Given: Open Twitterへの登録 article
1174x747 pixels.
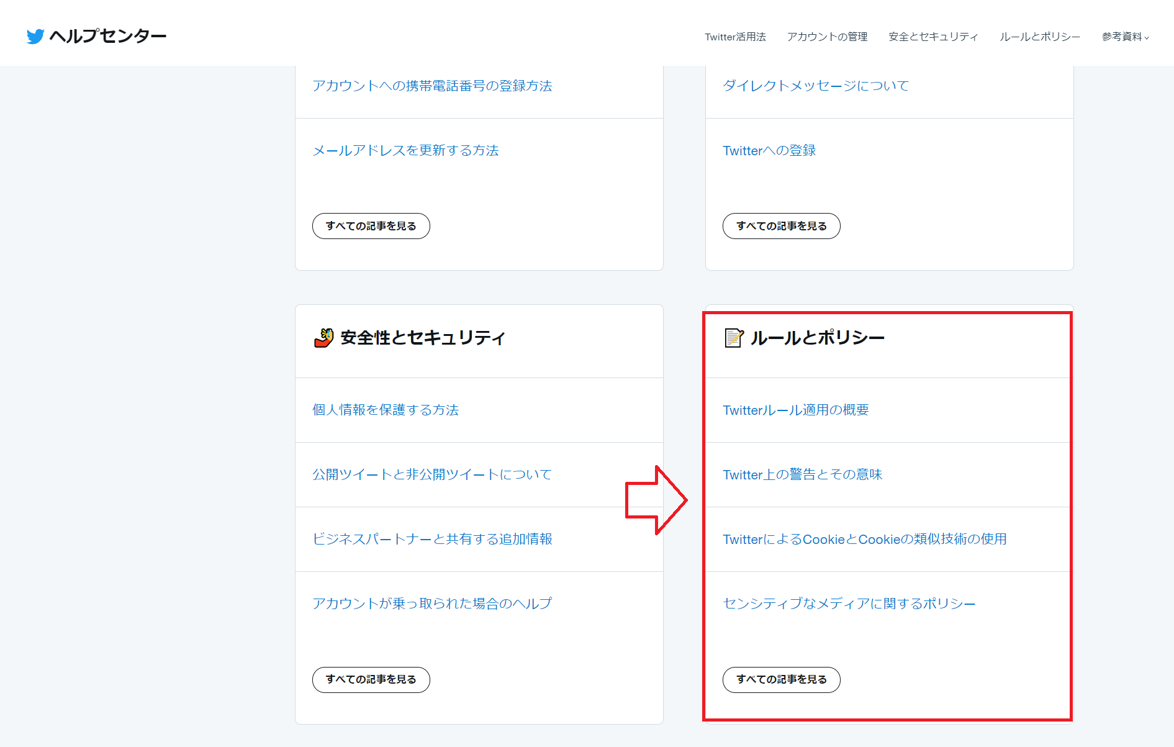Looking at the screenshot, I should tap(769, 150).
